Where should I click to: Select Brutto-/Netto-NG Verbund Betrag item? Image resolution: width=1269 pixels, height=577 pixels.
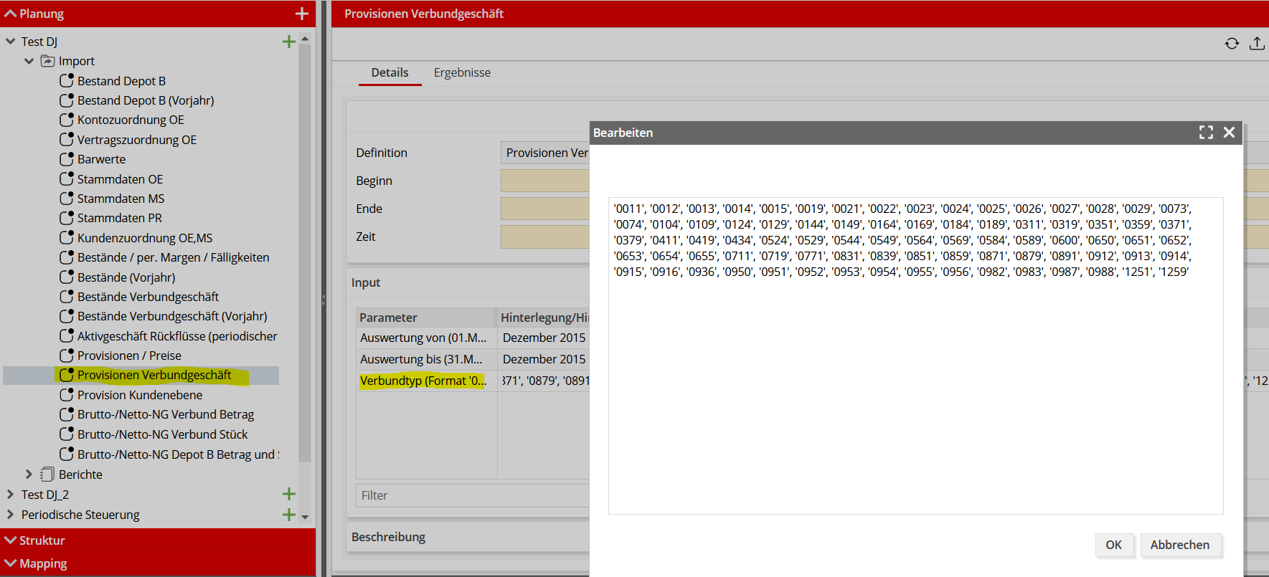(166, 414)
